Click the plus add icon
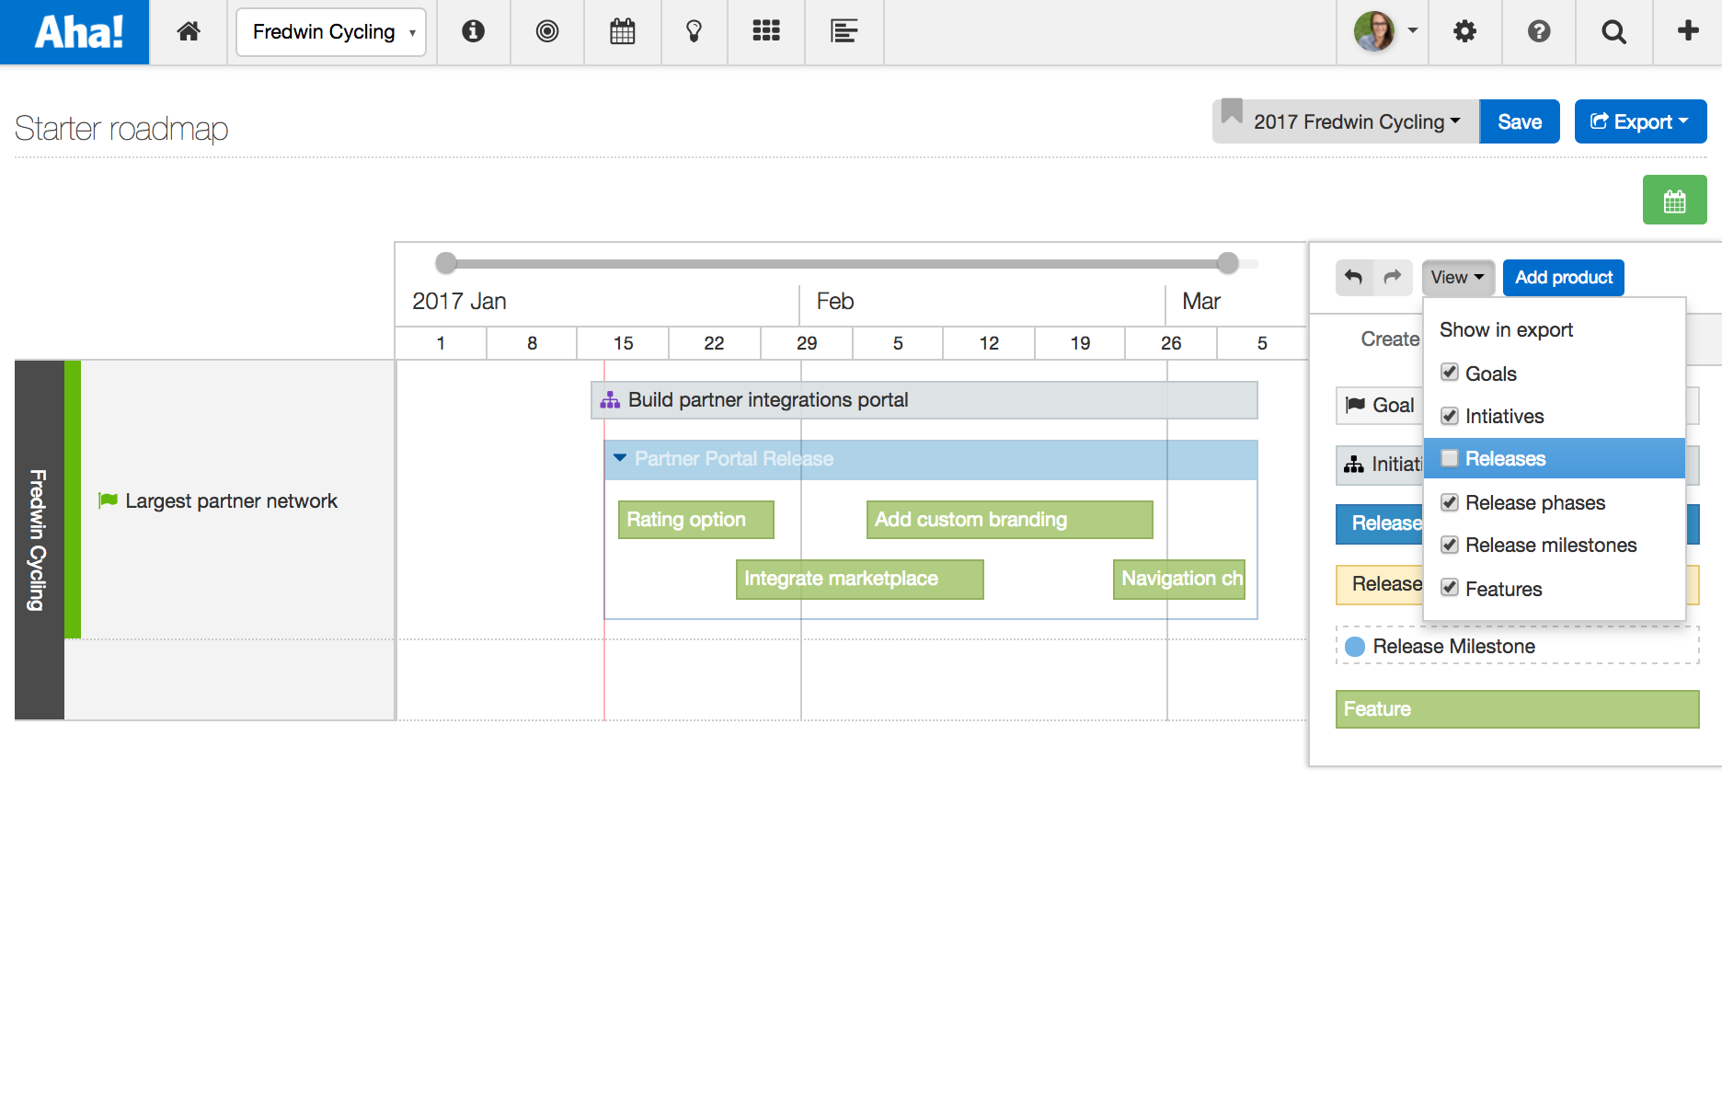The height and width of the screenshot is (1115, 1722). (1688, 31)
